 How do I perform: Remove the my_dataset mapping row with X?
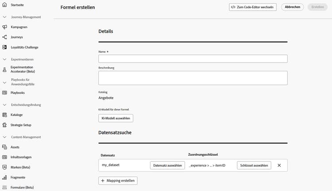click(x=279, y=165)
